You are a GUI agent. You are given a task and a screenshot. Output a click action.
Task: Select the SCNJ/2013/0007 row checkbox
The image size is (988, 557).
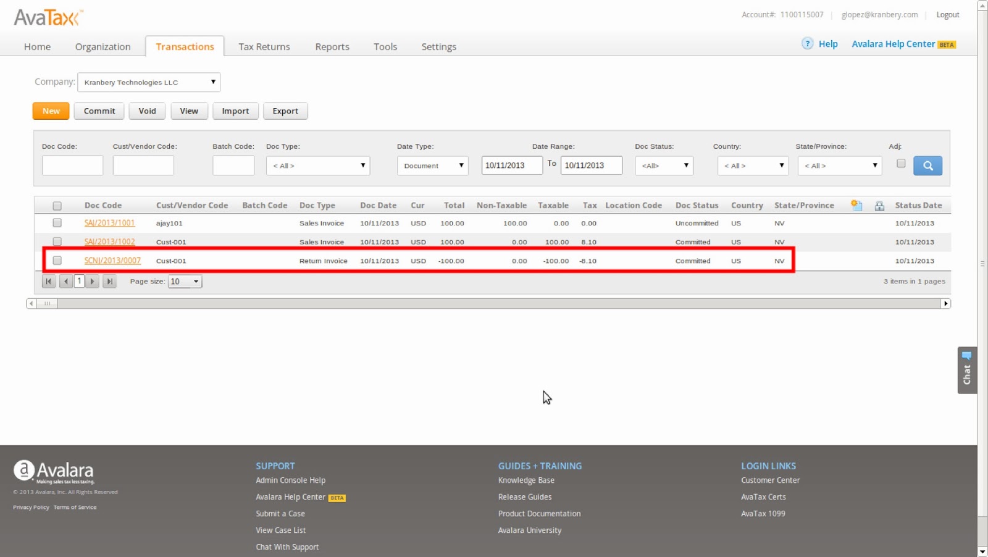[57, 261]
